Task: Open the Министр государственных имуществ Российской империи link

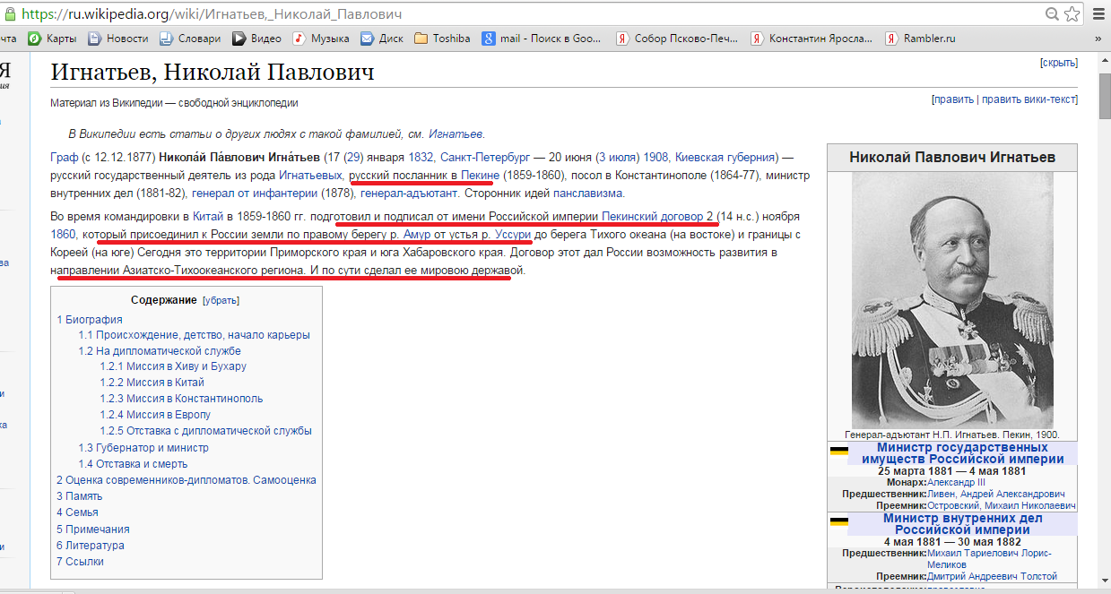Action: click(963, 452)
